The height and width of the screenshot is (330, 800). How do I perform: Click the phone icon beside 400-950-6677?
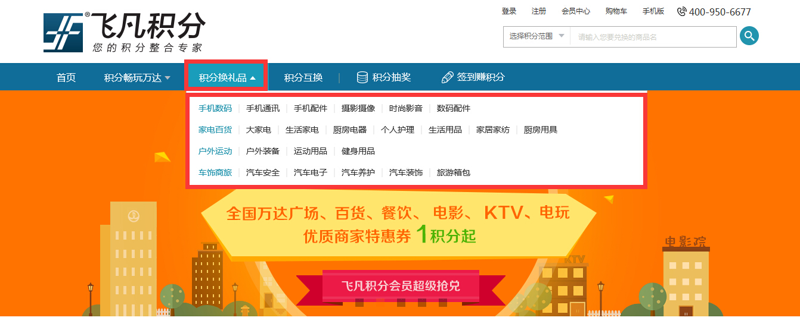point(682,12)
